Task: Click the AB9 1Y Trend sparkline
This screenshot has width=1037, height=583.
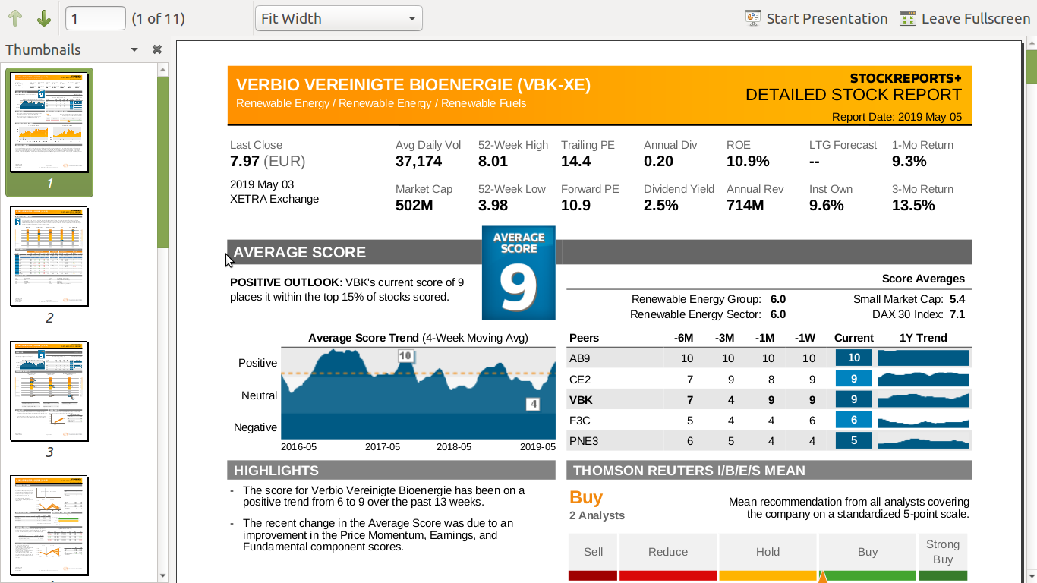Action: click(923, 358)
